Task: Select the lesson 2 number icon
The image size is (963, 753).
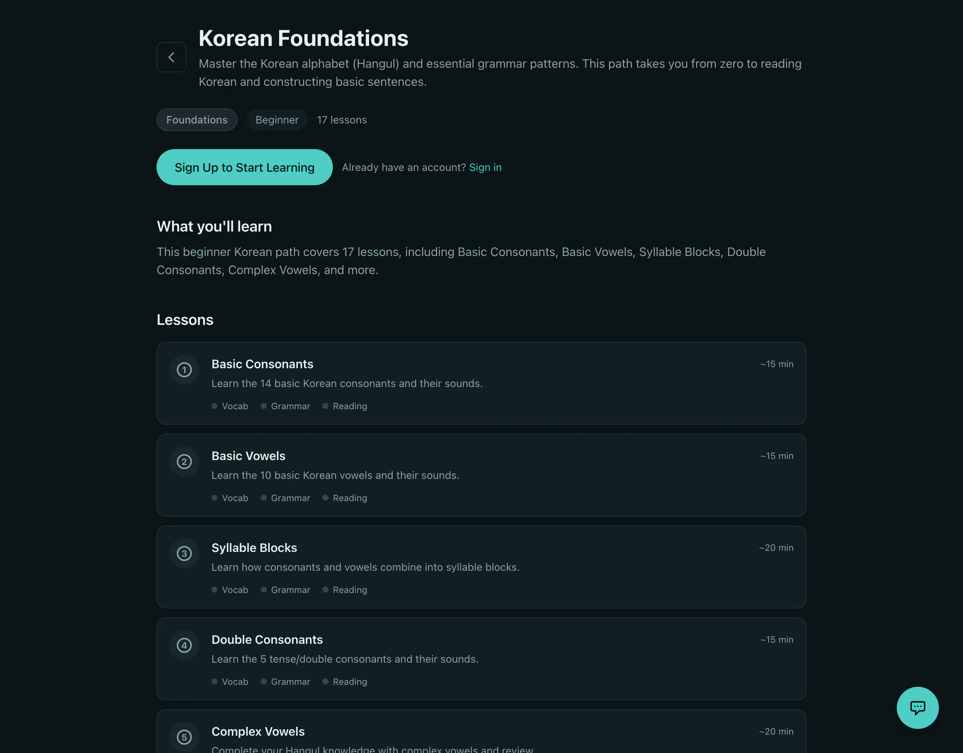Action: tap(184, 461)
